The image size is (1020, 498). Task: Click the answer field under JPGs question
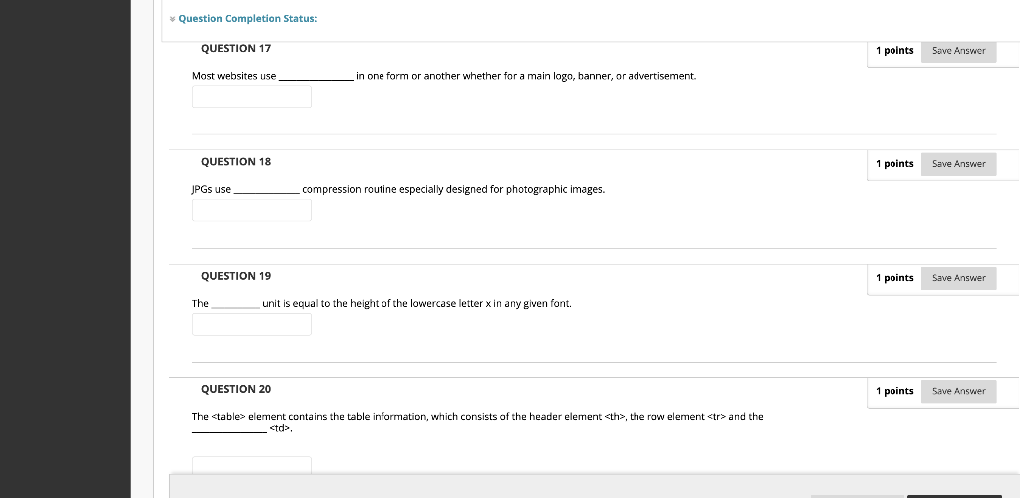coord(252,210)
